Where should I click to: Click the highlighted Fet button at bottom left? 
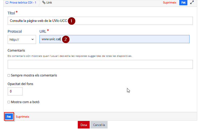pyautogui.click(x=9, y=117)
